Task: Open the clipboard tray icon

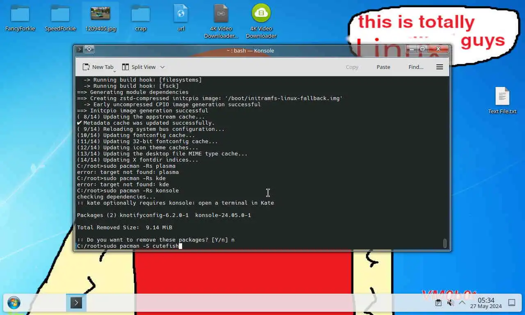Action: click(x=438, y=303)
